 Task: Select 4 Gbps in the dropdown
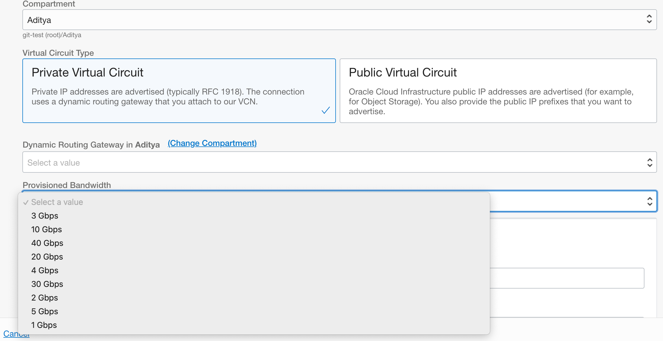pyautogui.click(x=45, y=271)
